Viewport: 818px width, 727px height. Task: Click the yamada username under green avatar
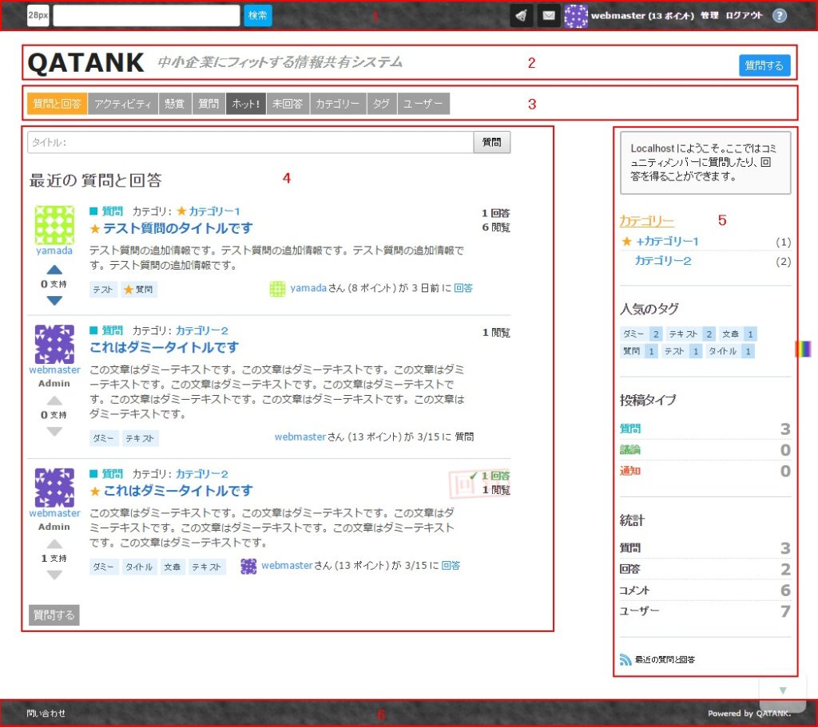click(x=54, y=250)
